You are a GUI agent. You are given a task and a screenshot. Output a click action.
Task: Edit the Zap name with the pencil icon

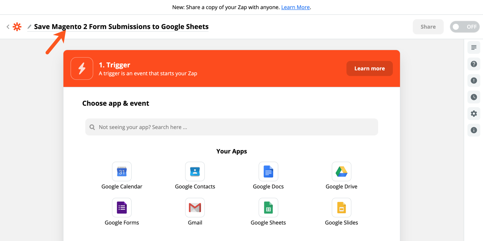pos(29,27)
